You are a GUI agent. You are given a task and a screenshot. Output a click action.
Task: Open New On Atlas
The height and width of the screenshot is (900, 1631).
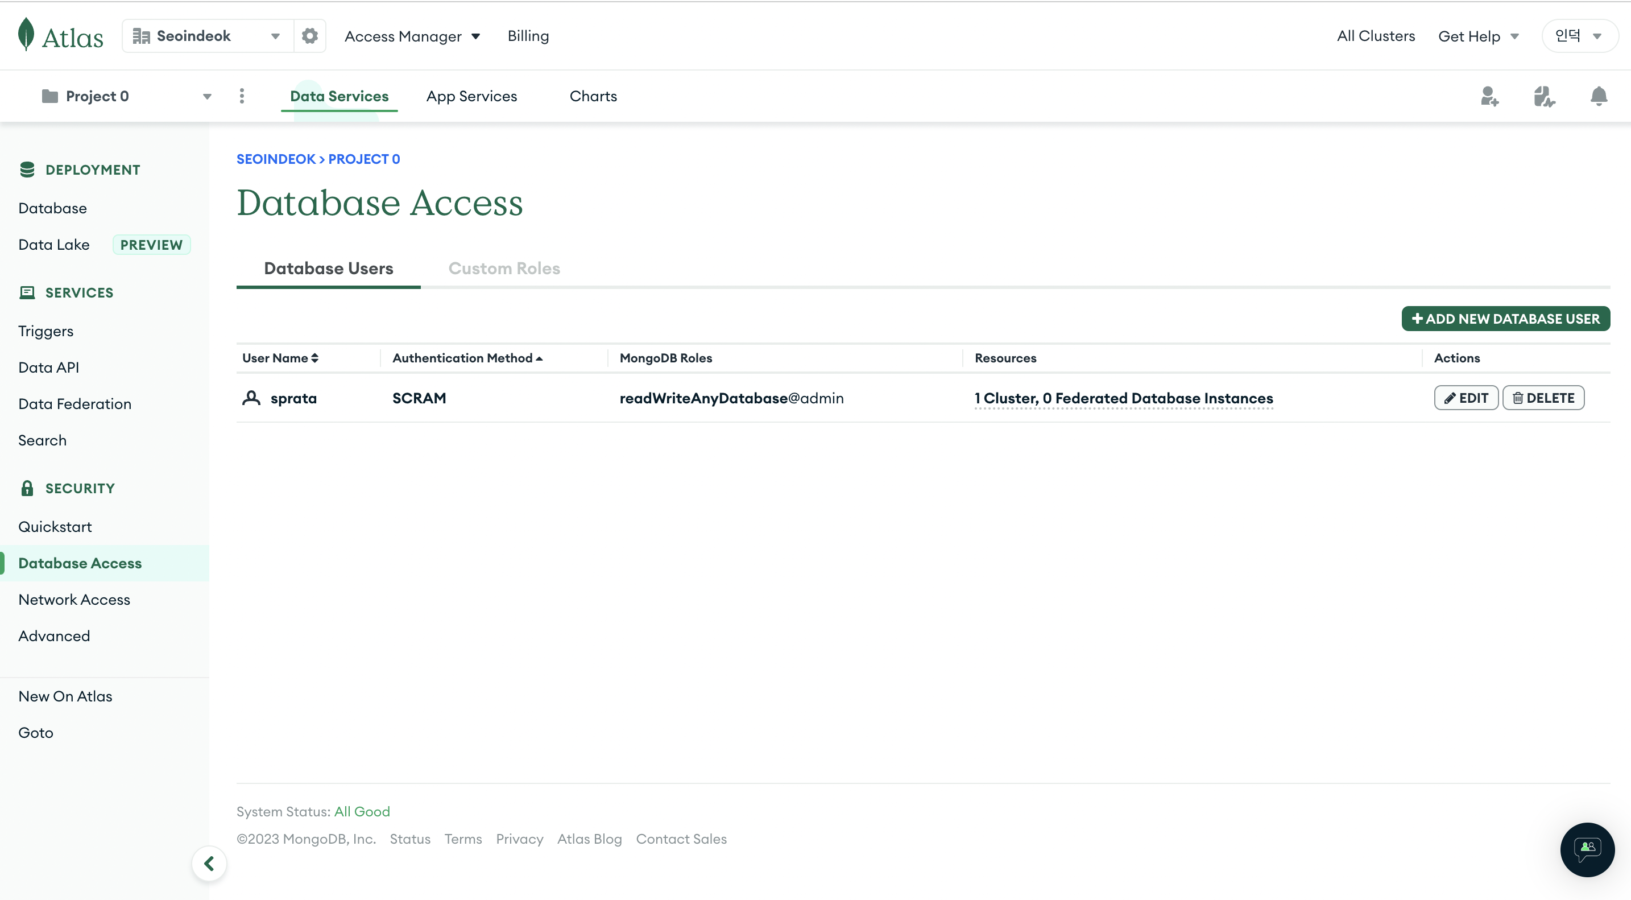pos(65,696)
